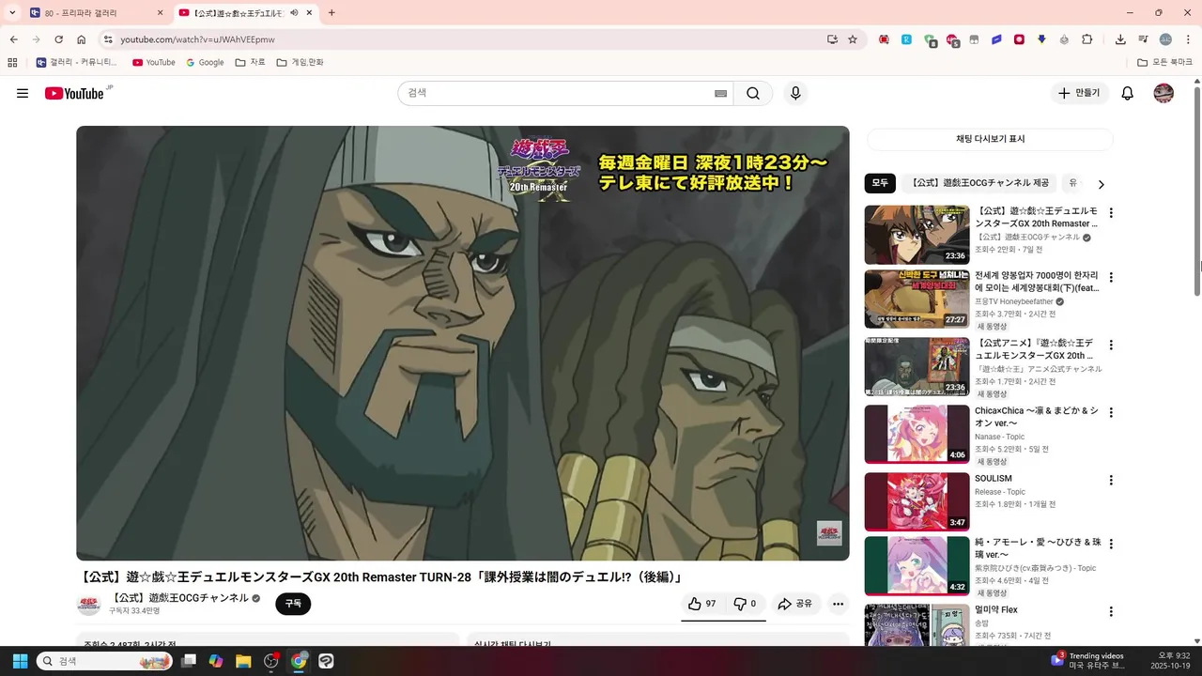Image resolution: width=1202 pixels, height=676 pixels.
Task: Click the 공유 share button
Action: (794, 604)
